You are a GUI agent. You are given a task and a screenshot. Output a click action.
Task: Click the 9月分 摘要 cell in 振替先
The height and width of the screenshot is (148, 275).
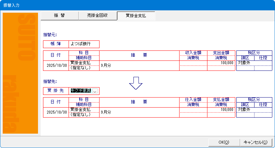pos(139,112)
